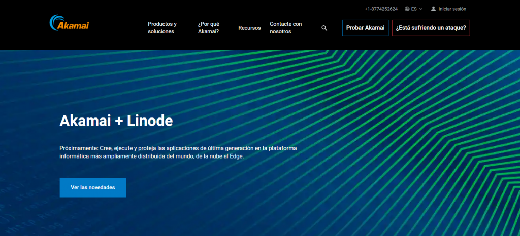520x236 pixels.
Task: Open ¿Por qué Akamai? menu
Action: click(x=209, y=28)
